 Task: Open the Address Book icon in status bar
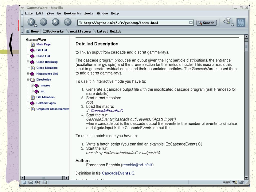tap(44, 182)
